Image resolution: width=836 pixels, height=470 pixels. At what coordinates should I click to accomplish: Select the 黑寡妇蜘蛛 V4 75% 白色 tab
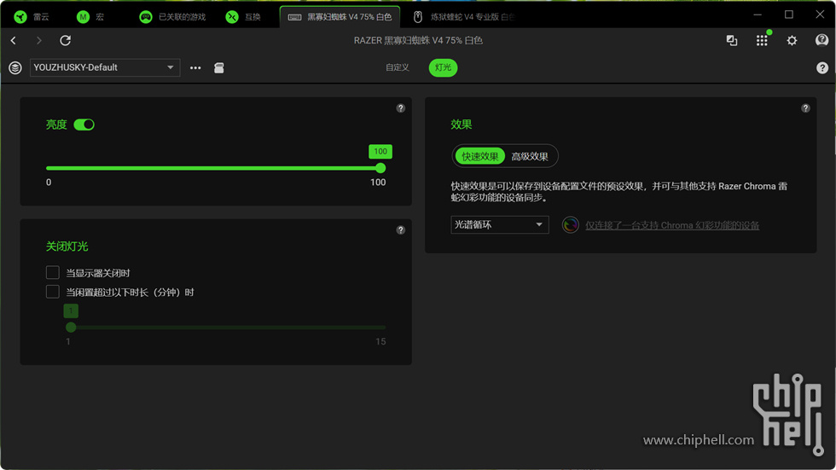pos(340,17)
